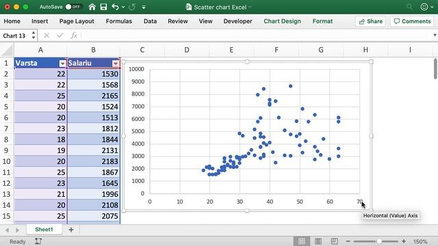The height and width of the screenshot is (246, 438).
Task: Switch to Format tab
Action: click(x=322, y=21)
